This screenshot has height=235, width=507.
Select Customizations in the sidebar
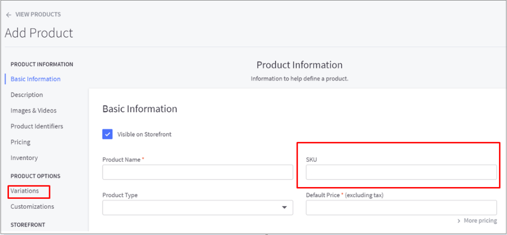click(x=32, y=207)
